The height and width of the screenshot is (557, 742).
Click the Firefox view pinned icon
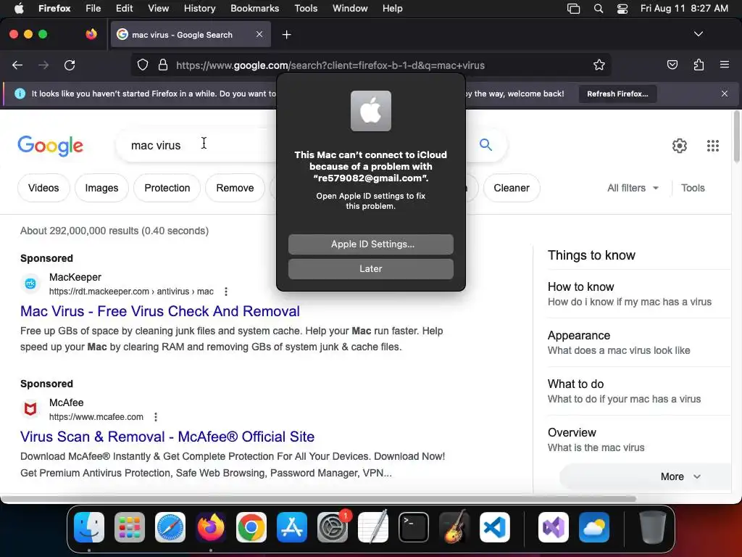point(91,34)
